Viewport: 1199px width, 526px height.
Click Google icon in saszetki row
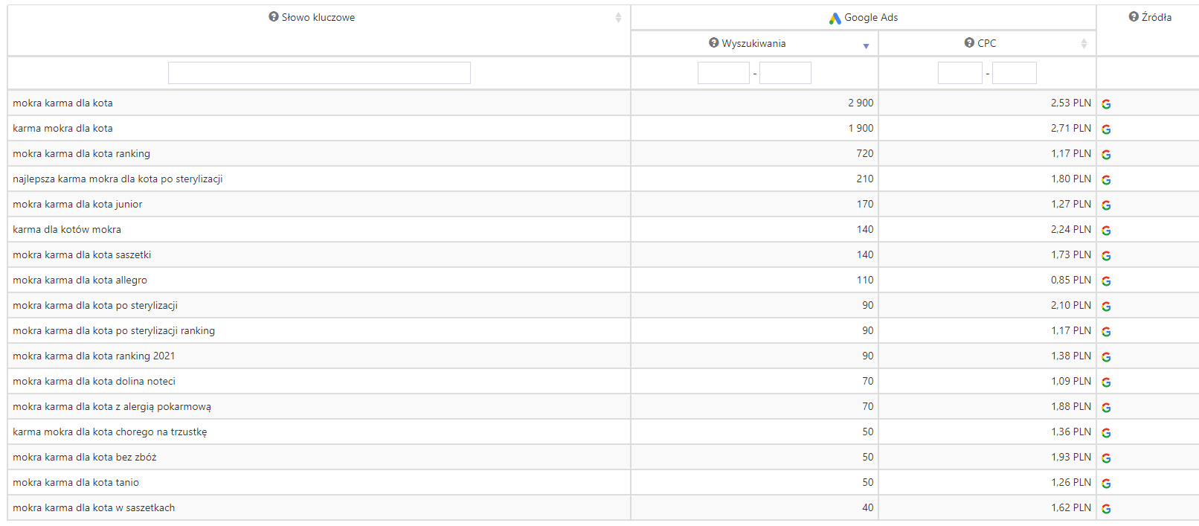pyautogui.click(x=1106, y=256)
